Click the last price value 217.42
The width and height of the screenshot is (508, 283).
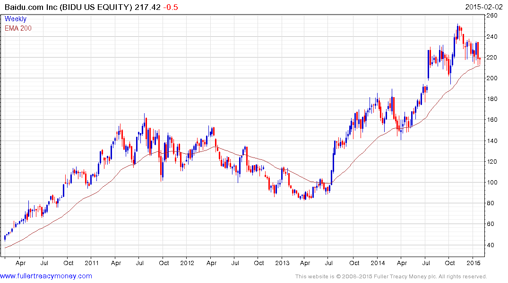147,7
